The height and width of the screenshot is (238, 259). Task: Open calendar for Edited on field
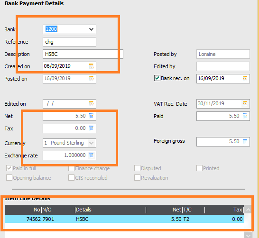(x=92, y=104)
